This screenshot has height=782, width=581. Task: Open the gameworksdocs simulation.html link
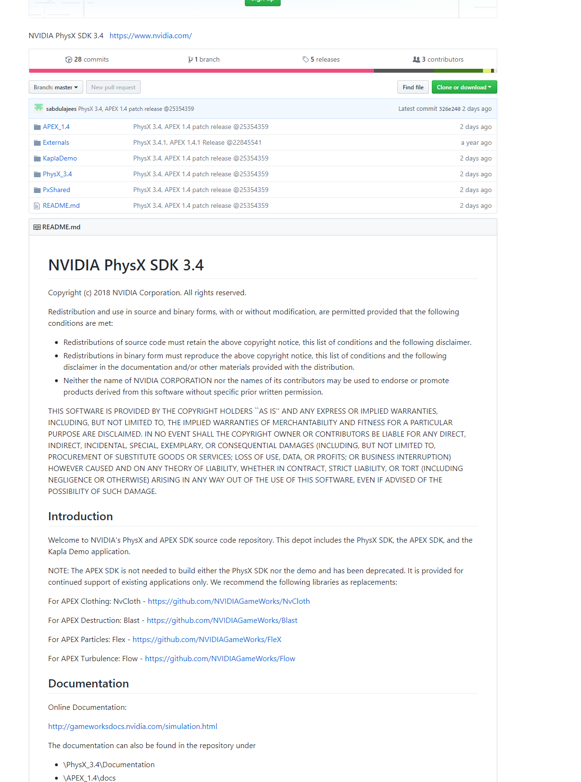coord(132,727)
